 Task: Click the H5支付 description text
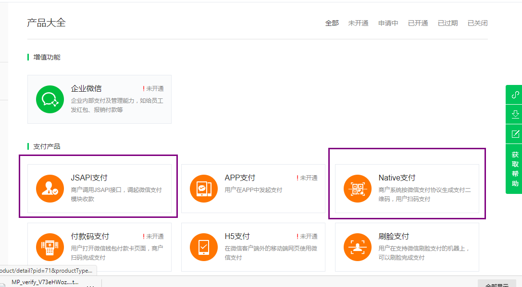[271, 253]
